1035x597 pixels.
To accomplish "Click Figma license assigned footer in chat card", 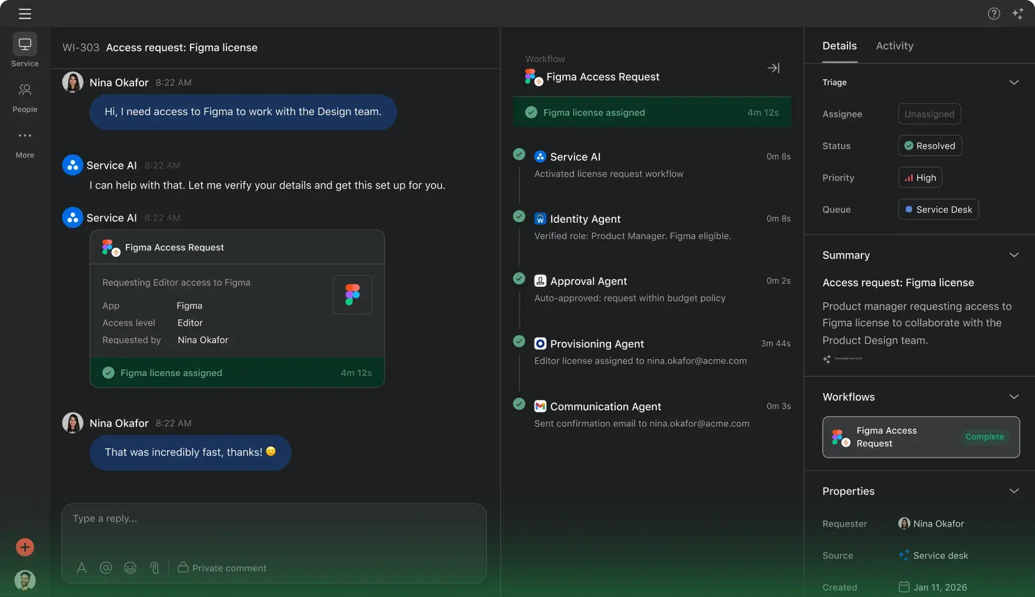I will [237, 373].
